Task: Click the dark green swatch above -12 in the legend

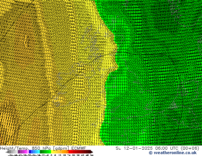Action: coord(41,152)
